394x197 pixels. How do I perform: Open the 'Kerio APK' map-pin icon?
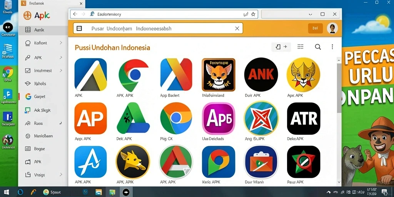pos(219,162)
